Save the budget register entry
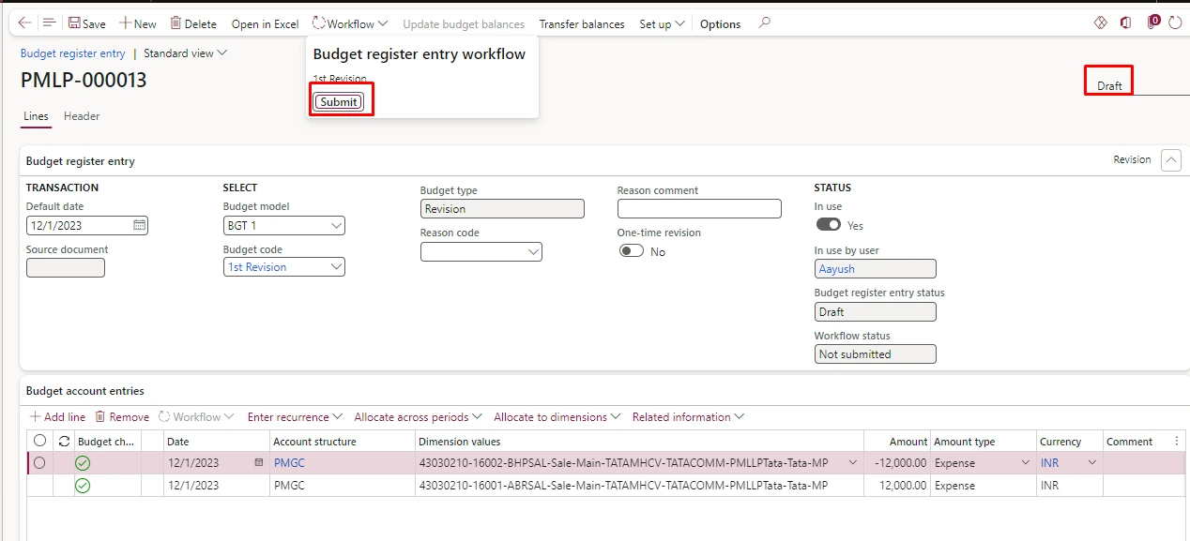 (x=87, y=23)
